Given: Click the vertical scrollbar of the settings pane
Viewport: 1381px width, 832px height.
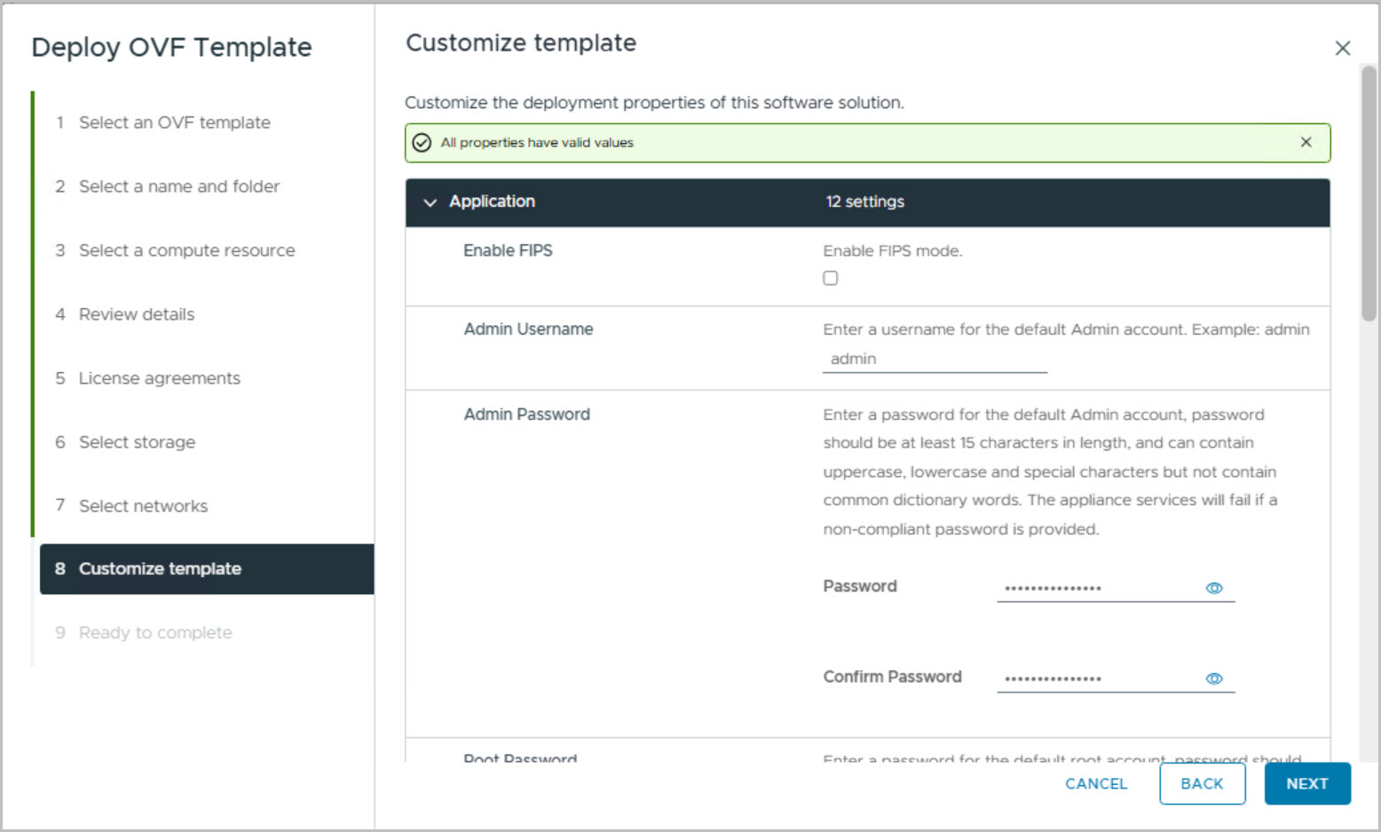Looking at the screenshot, I should (1369, 193).
